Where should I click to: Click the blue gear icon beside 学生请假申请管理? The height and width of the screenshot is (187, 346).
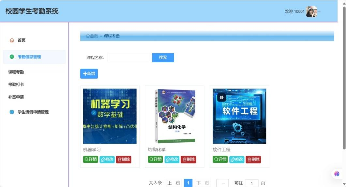click(12, 112)
